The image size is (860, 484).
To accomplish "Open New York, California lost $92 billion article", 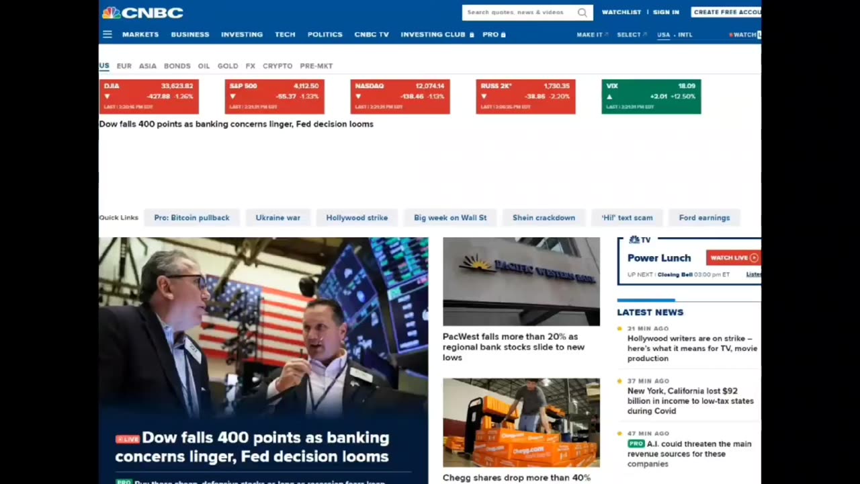I will 691,401.
